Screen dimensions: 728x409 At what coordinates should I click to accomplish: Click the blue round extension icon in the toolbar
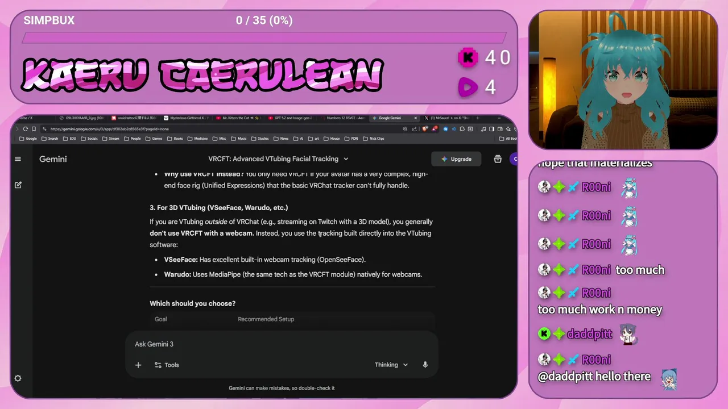point(445,129)
